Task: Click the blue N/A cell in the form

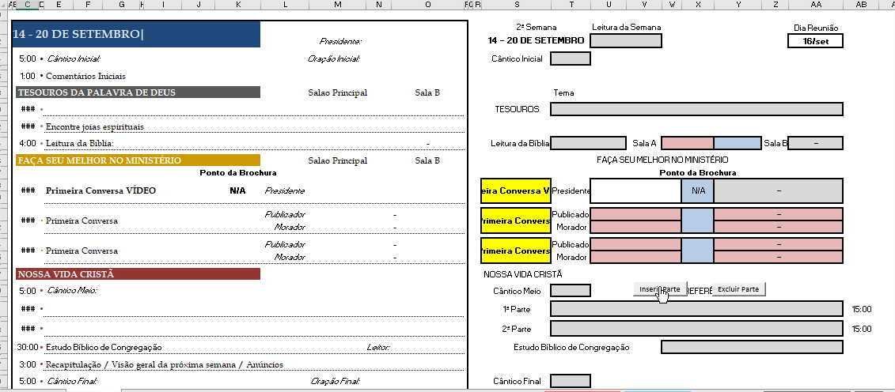Action: pyautogui.click(x=697, y=191)
